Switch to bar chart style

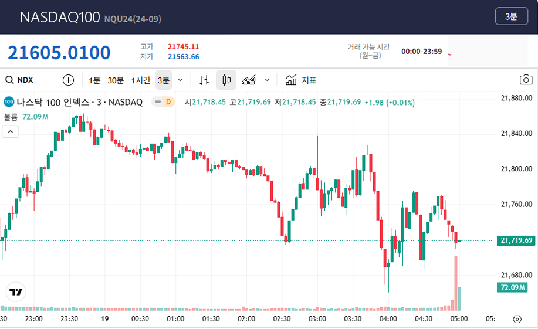pos(204,80)
